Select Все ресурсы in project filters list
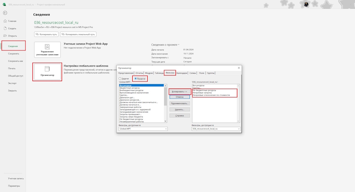Viewport: 355px width, 192px height. (x=214, y=86)
